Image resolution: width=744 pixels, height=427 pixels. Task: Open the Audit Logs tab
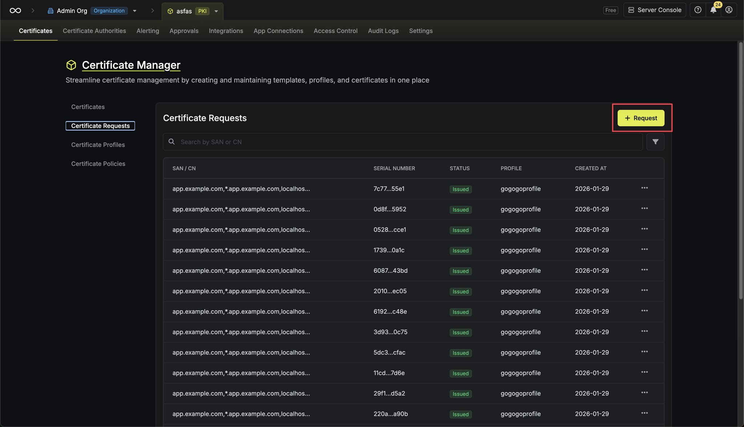(x=383, y=31)
